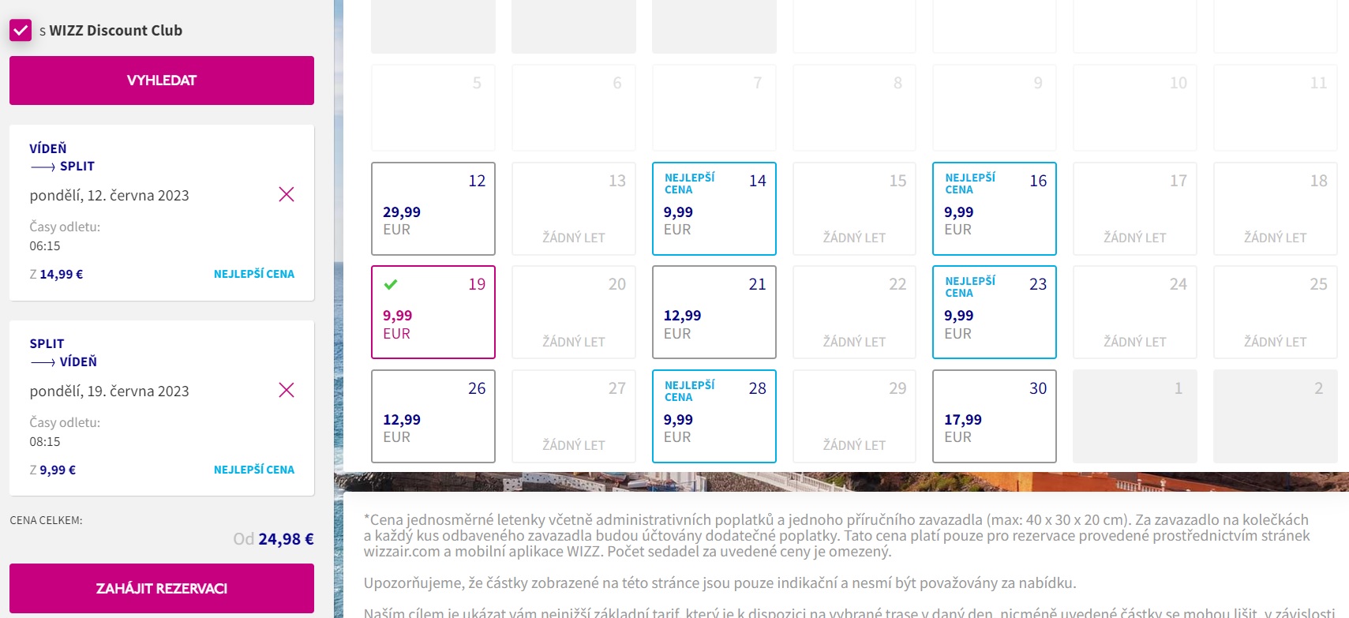Remove the Vídeň to Split flight
Viewport: 1349px width, 618px height.
click(x=287, y=194)
